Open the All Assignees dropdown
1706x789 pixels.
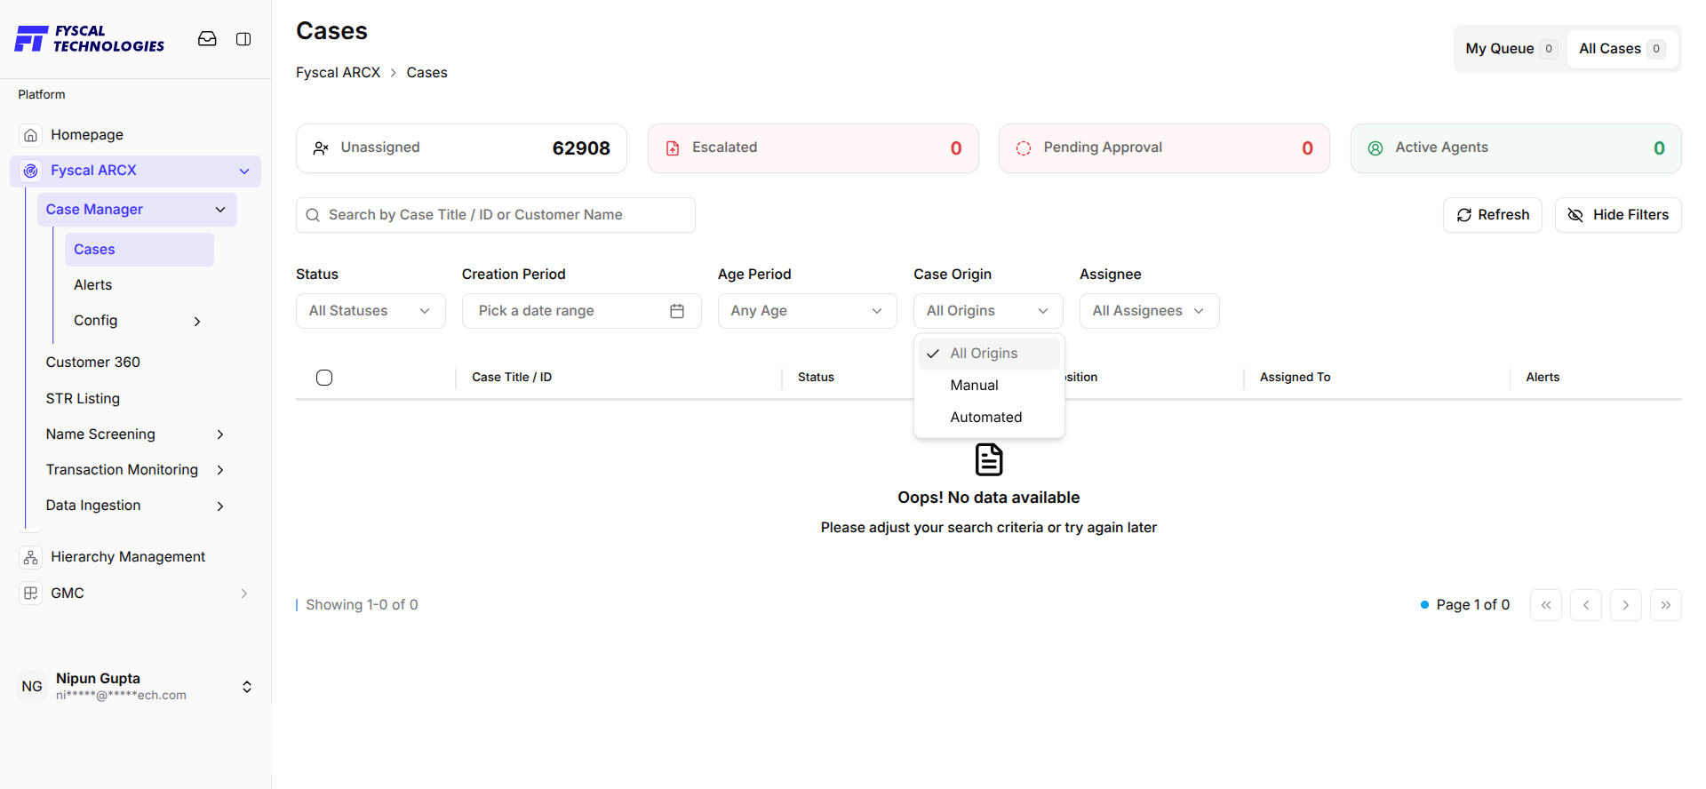1150,311
